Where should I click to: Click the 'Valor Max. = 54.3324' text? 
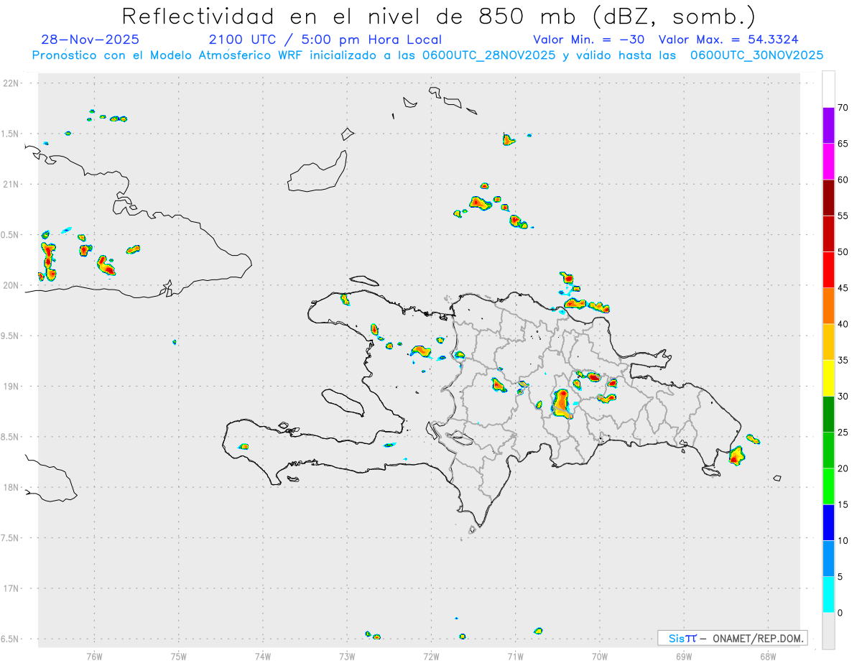[728, 40]
